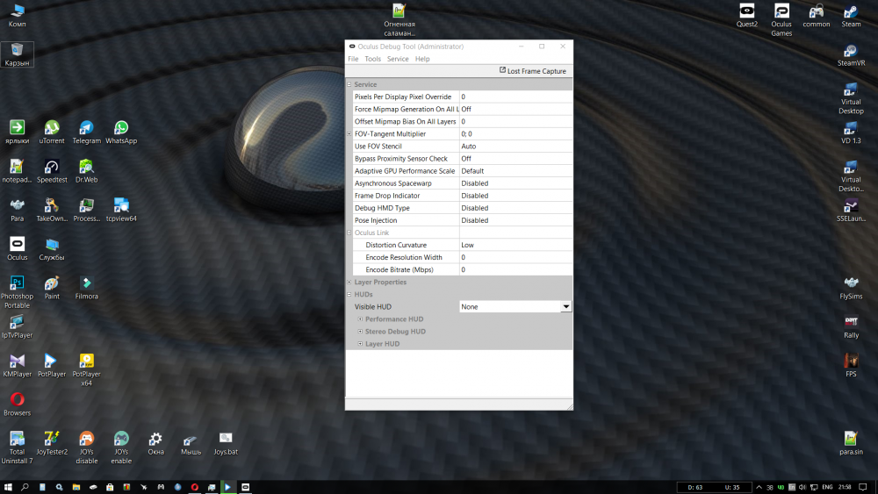Open the uTorrent desktop shortcut
This screenshot has width=878, height=494.
pos(52,128)
